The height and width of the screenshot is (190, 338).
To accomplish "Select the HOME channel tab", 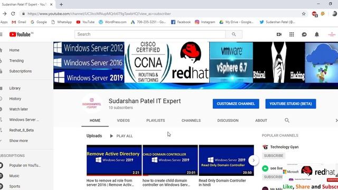I will click(x=95, y=120).
